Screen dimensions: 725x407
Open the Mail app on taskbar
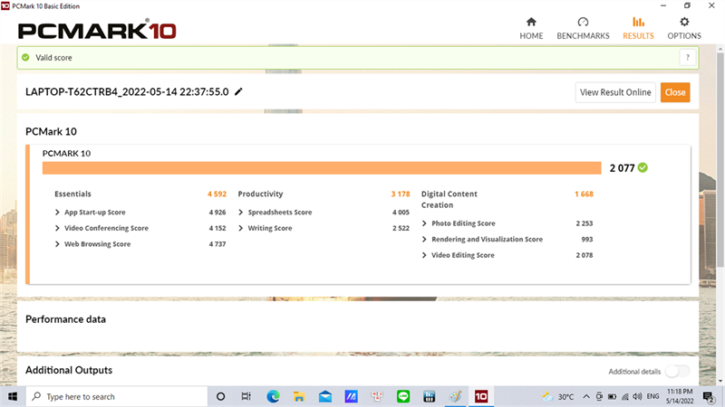[x=325, y=396]
